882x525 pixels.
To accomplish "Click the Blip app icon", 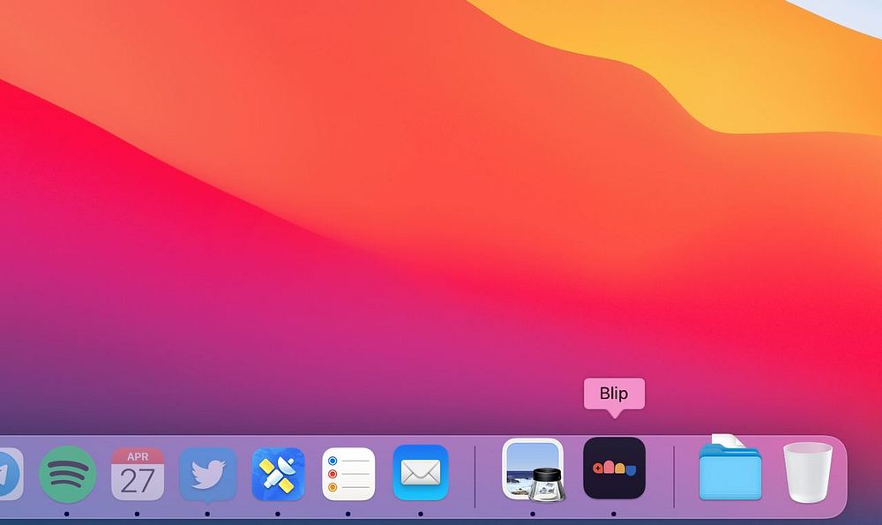I will (x=614, y=469).
